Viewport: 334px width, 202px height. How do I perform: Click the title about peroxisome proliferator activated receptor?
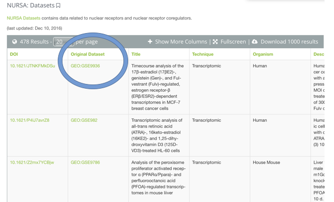[158, 177]
